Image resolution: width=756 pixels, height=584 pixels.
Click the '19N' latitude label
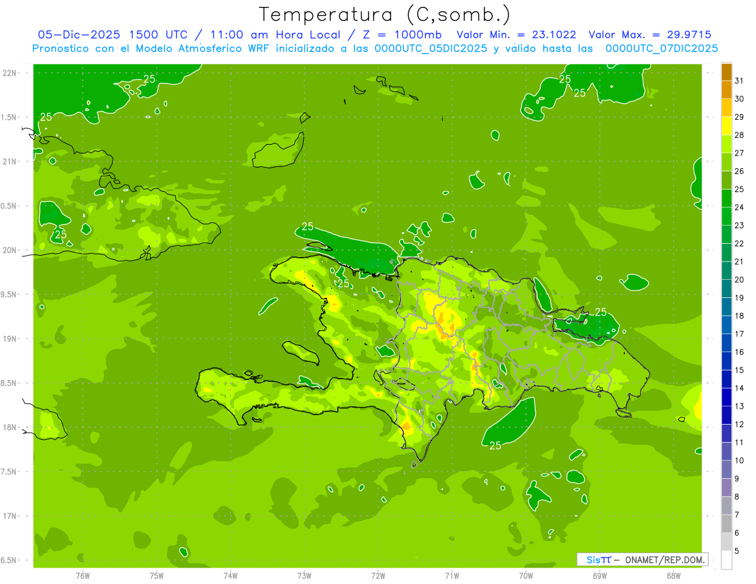click(11, 339)
